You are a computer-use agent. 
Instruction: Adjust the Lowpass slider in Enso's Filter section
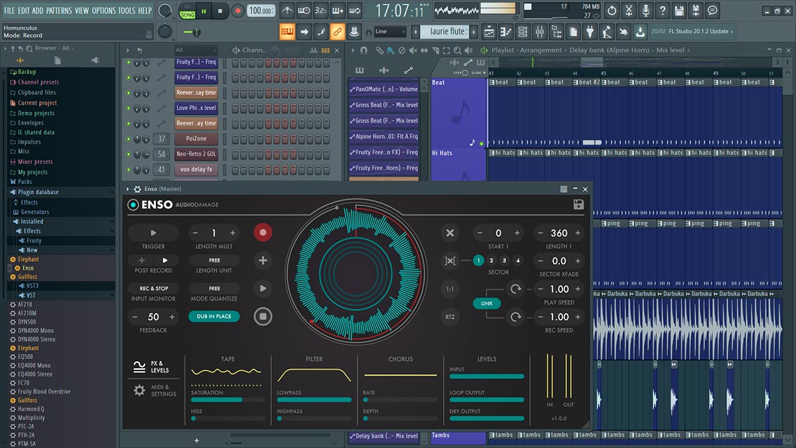point(314,400)
